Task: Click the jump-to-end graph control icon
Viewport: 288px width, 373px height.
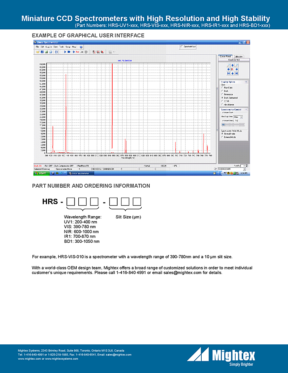Action: tap(237, 73)
